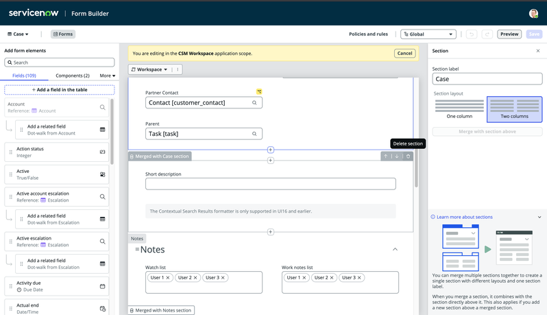Open the user avatar menu
Screen dimensions: 547x315
click(x=533, y=14)
